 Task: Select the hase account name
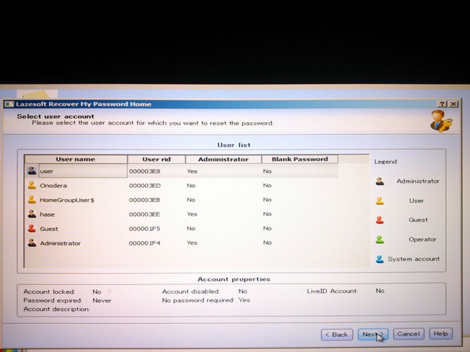[47, 214]
